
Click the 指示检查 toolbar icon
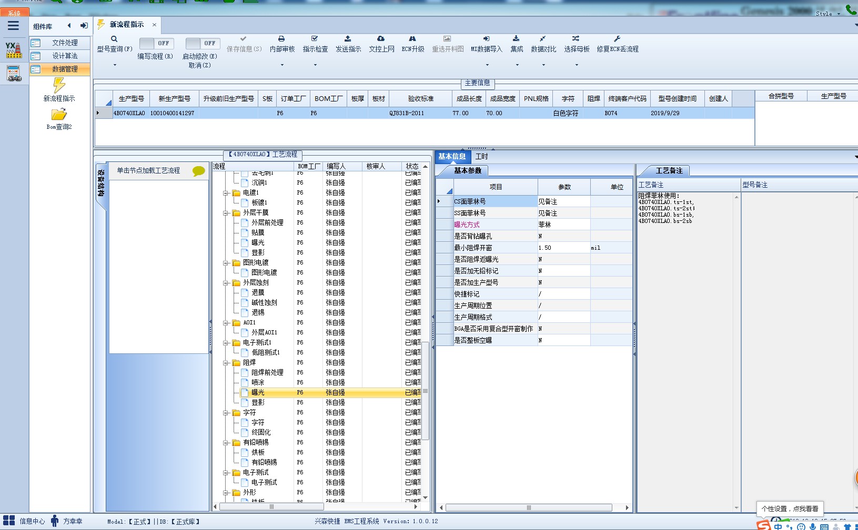(x=315, y=39)
